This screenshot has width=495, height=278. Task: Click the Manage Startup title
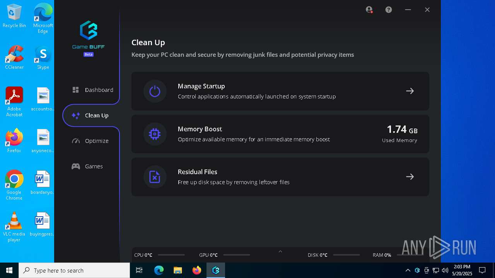tap(201, 86)
